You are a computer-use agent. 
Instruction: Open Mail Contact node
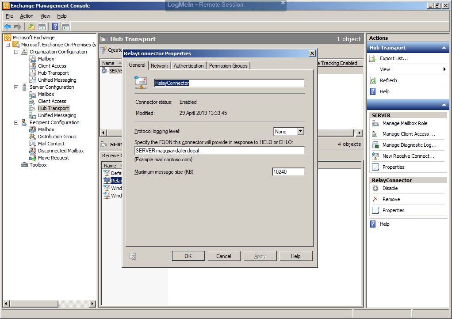[51, 144]
